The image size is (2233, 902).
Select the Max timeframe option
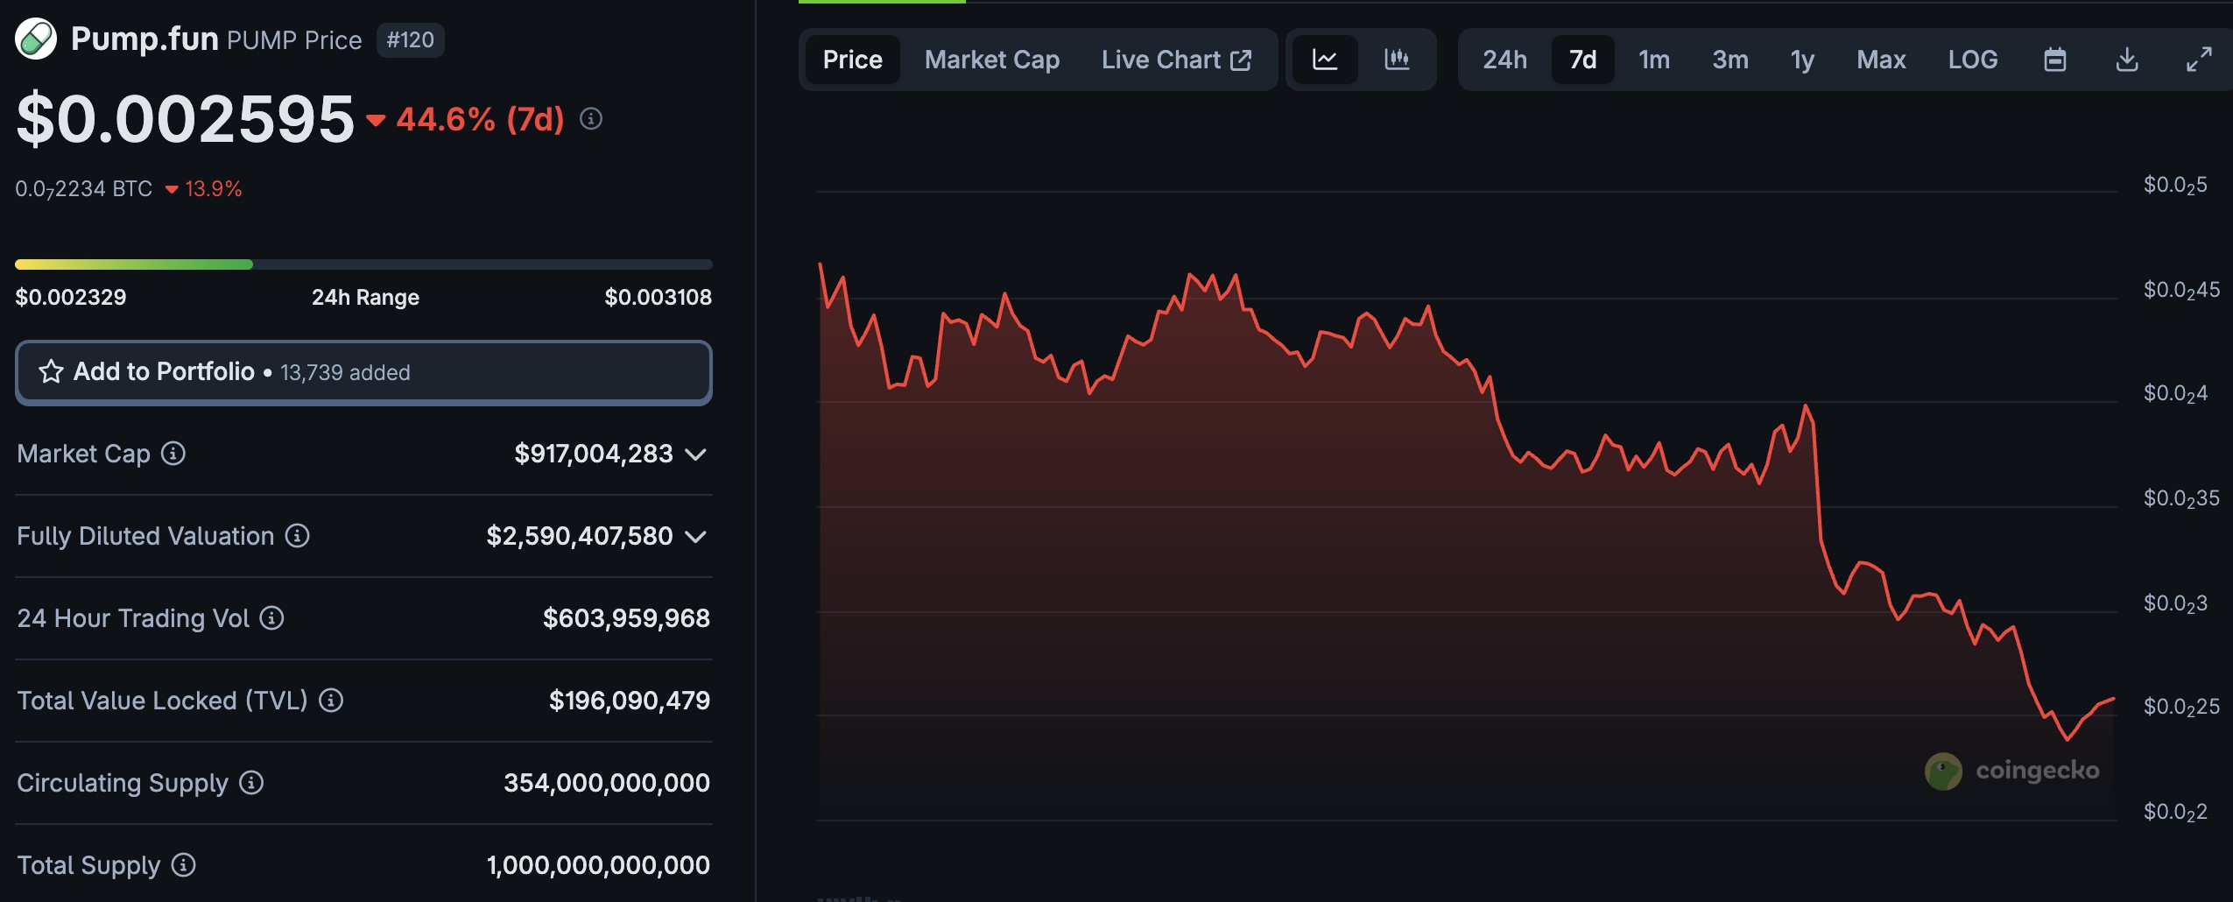tap(1881, 60)
